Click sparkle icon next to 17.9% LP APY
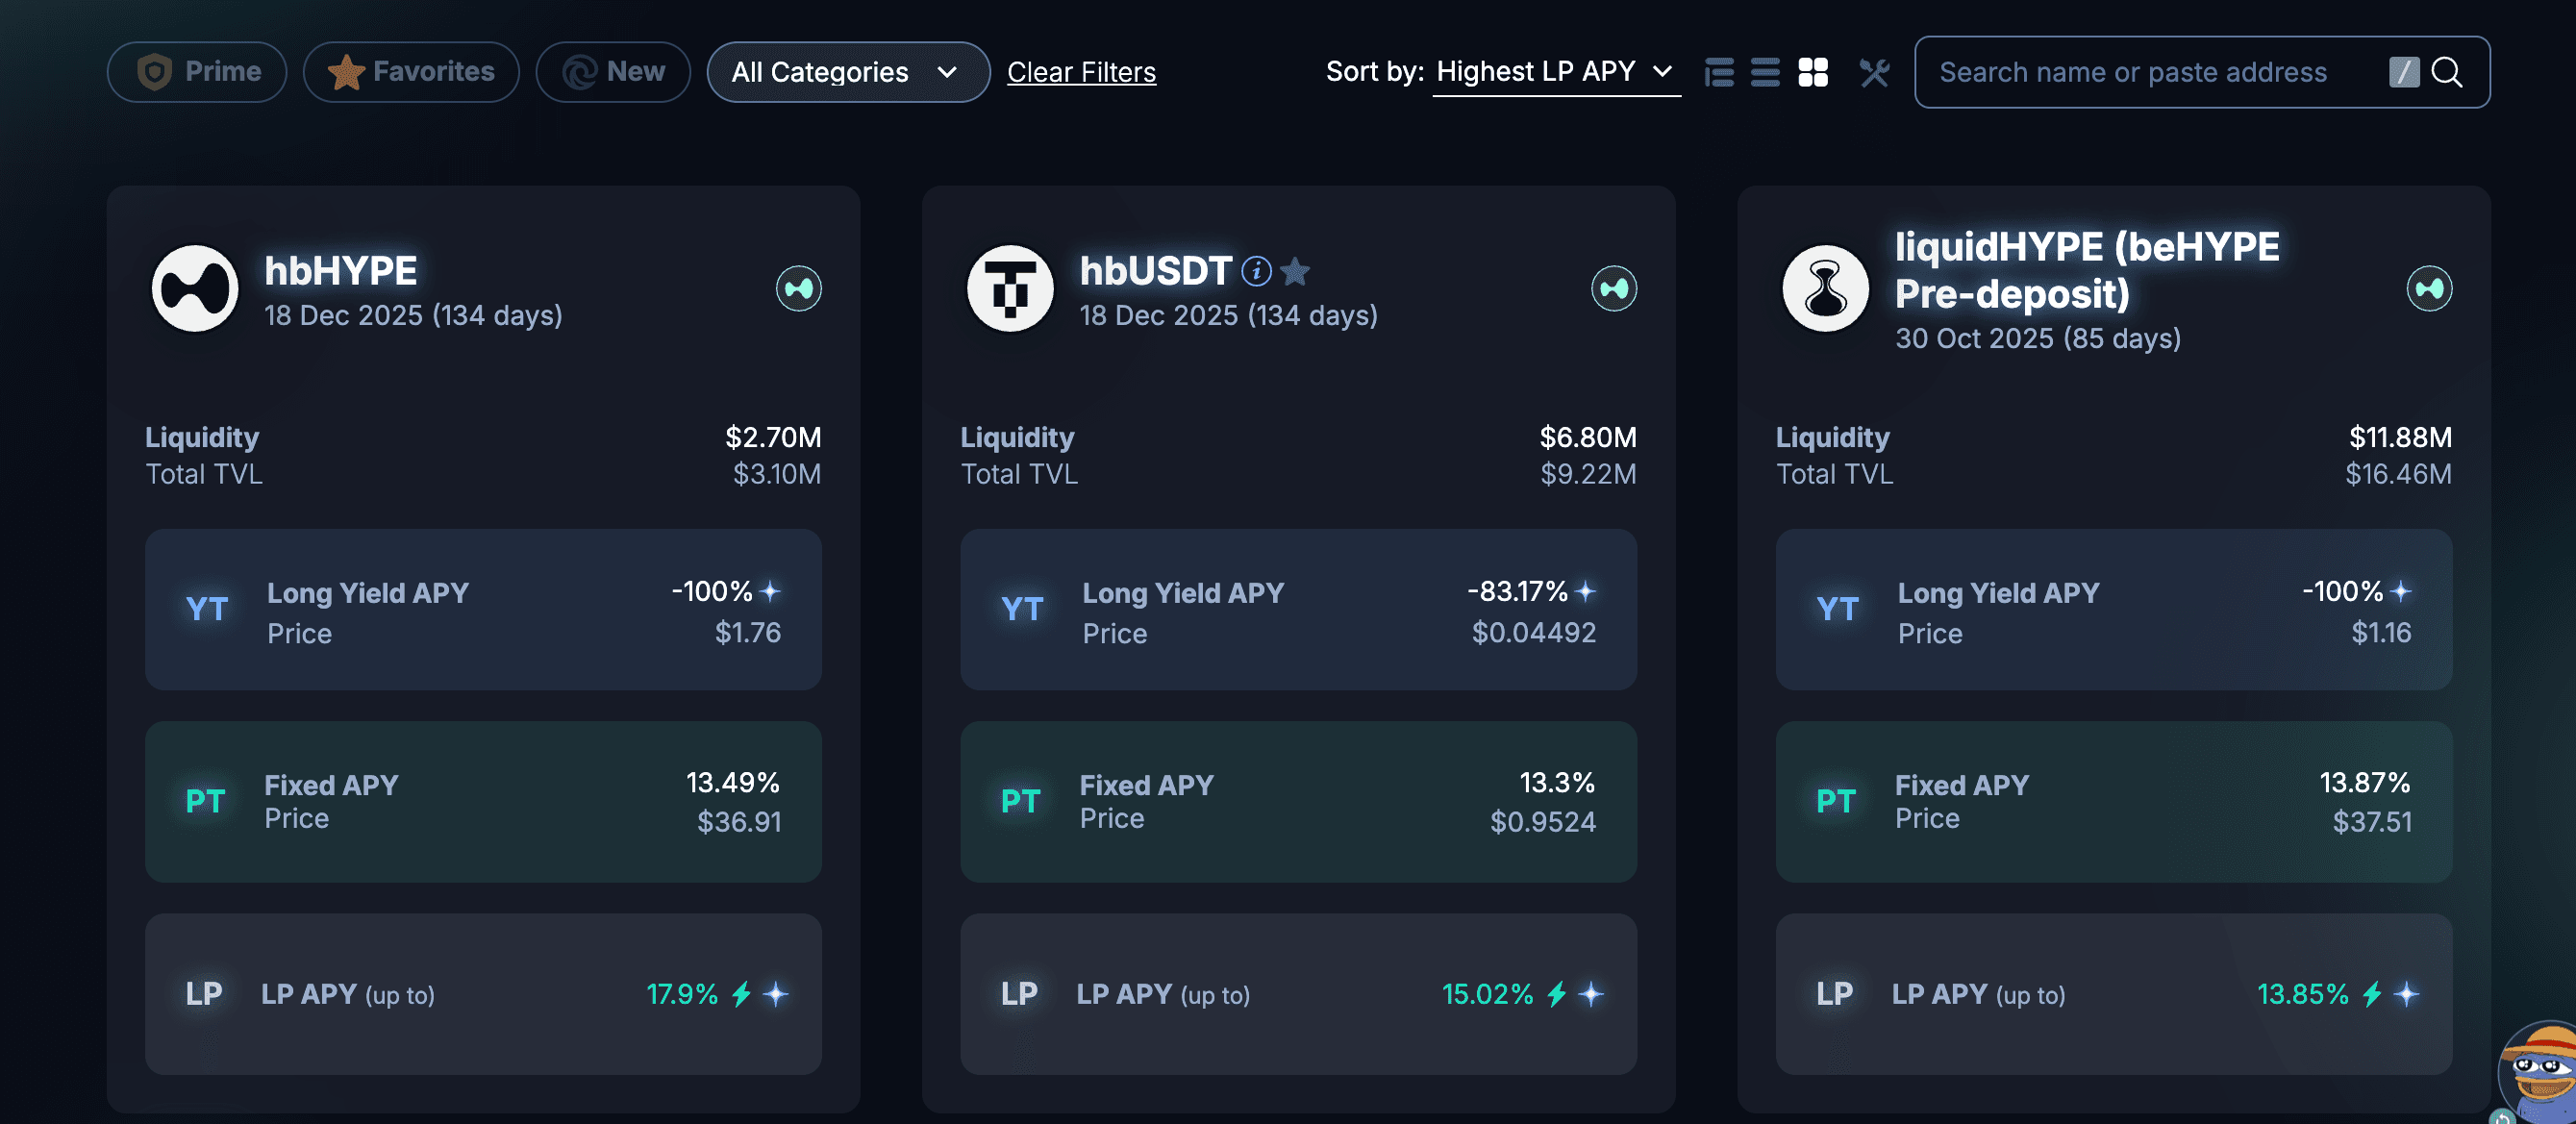The width and height of the screenshot is (2576, 1124). coord(776,994)
